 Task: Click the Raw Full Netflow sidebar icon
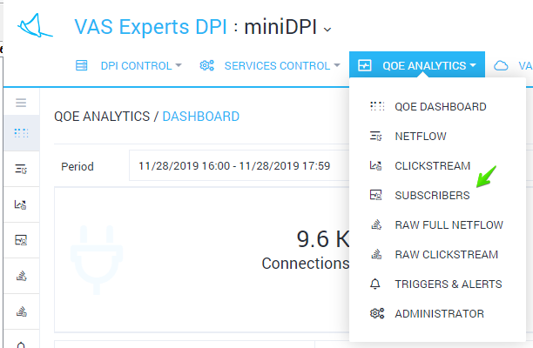(21, 276)
